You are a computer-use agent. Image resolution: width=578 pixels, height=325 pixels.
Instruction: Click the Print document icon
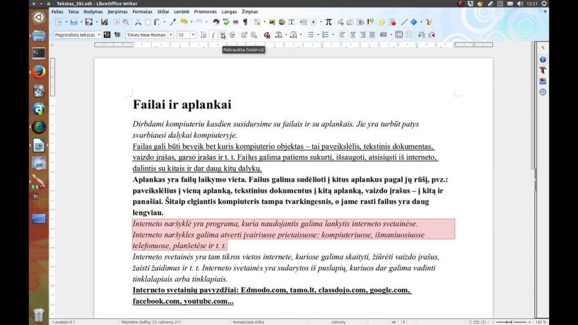pyautogui.click(x=74, y=23)
